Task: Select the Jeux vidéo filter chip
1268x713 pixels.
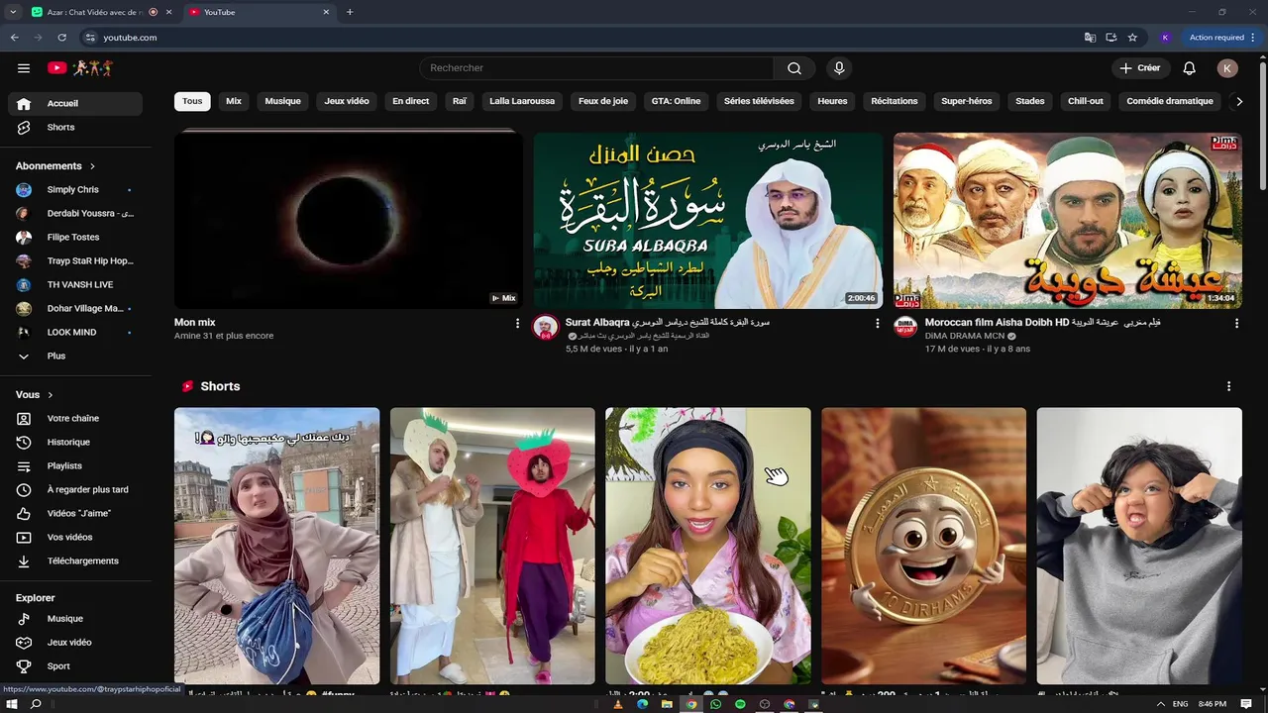Action: pyautogui.click(x=347, y=101)
